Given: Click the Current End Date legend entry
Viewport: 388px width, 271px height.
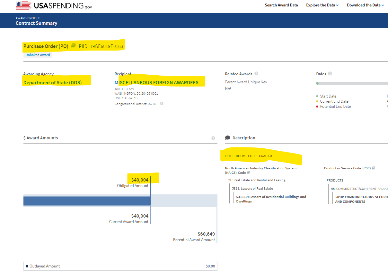Looking at the screenshot, I should pos(332,101).
